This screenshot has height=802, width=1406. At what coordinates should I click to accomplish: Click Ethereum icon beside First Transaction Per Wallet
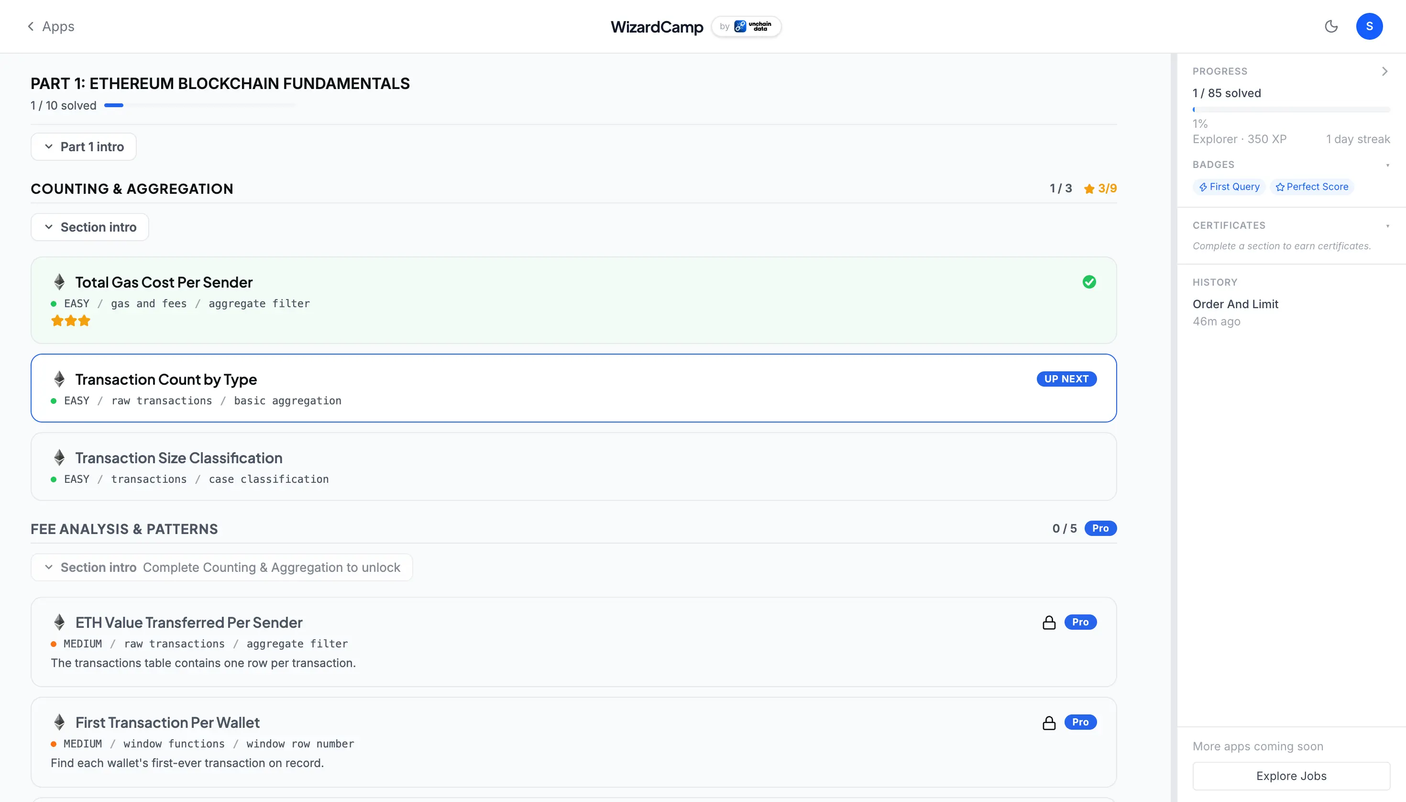tap(59, 723)
